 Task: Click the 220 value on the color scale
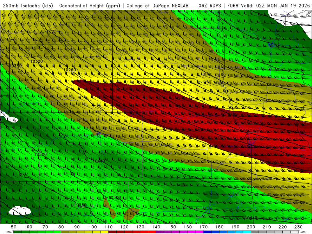tap(282, 227)
